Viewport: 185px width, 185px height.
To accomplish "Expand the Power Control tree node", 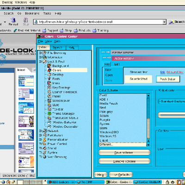I will click(40, 144).
